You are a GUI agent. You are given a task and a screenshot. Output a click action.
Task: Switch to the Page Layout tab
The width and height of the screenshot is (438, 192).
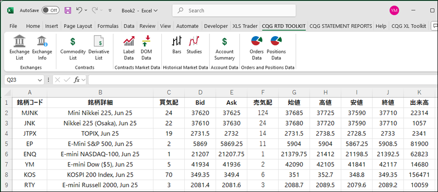pyautogui.click(x=78, y=26)
